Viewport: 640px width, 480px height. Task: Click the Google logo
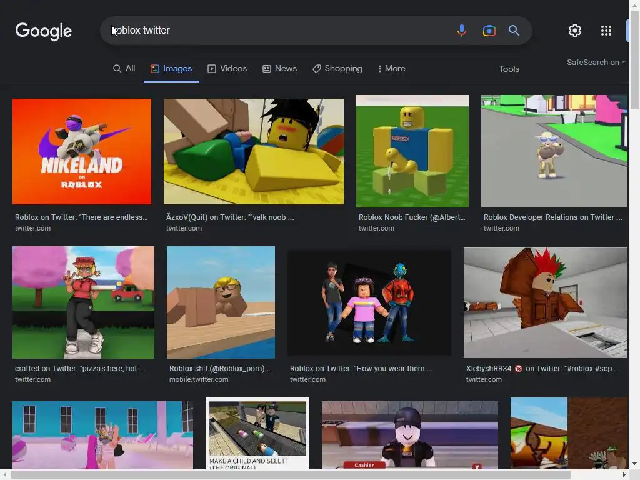(43, 31)
